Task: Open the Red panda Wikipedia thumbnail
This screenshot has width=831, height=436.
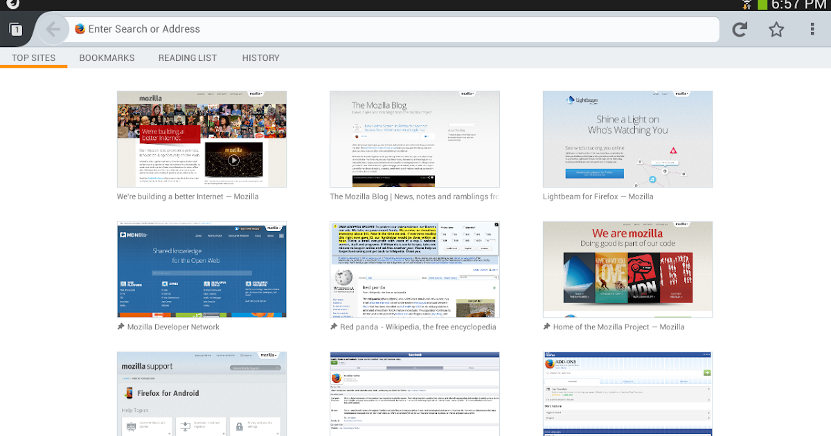Action: [414, 270]
